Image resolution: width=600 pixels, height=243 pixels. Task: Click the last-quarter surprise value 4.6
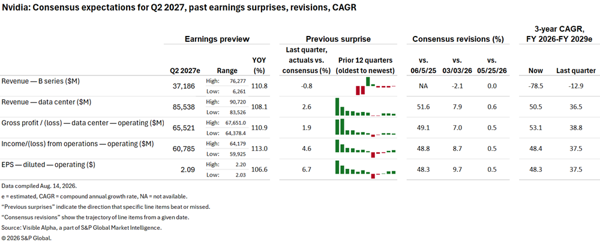point(307,149)
